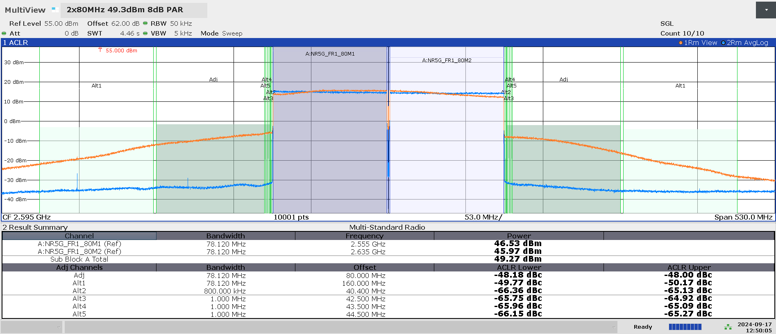Viewport: 776px width, 334px height.
Task: Click the Span 530.0 MHz label
Action: pos(743,217)
